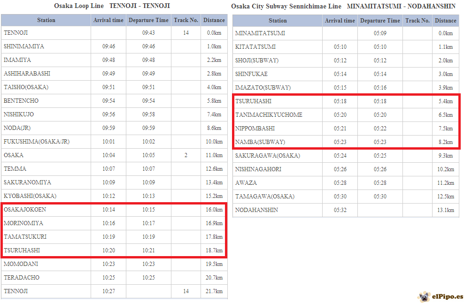Click the KITATATSUMI station name

tap(255, 47)
